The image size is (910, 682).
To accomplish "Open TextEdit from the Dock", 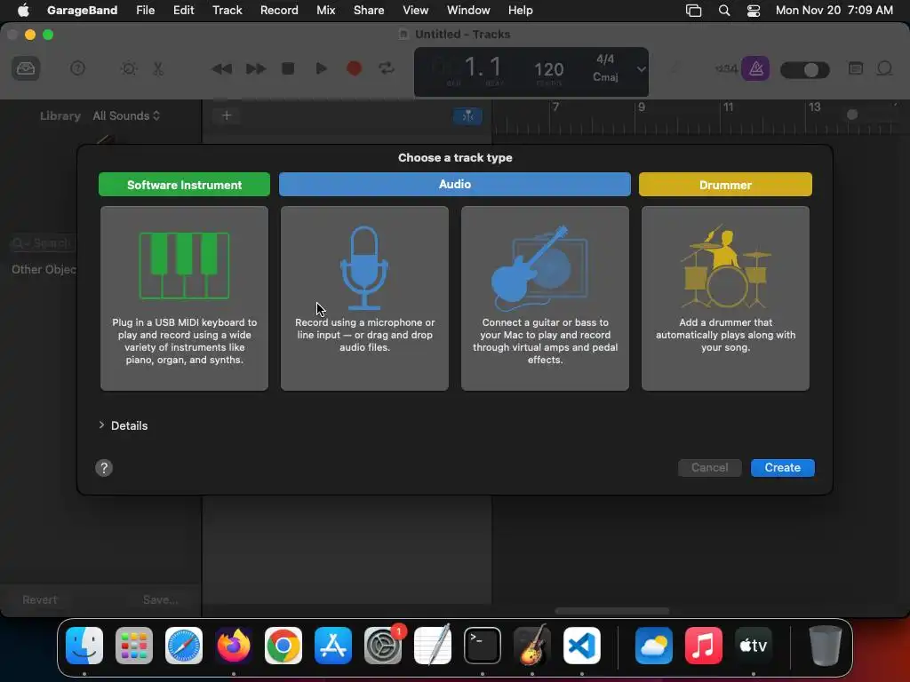I will point(433,646).
